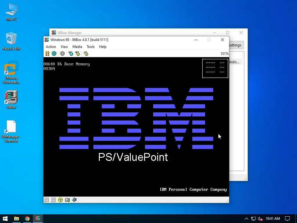Select the Recycle Bin desktop icon
The width and height of the screenshot is (297, 223).
[x=11, y=41]
